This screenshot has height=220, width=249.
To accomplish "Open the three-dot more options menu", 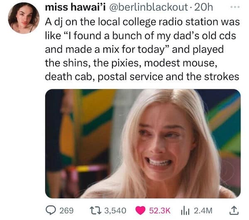I will point(235,7).
